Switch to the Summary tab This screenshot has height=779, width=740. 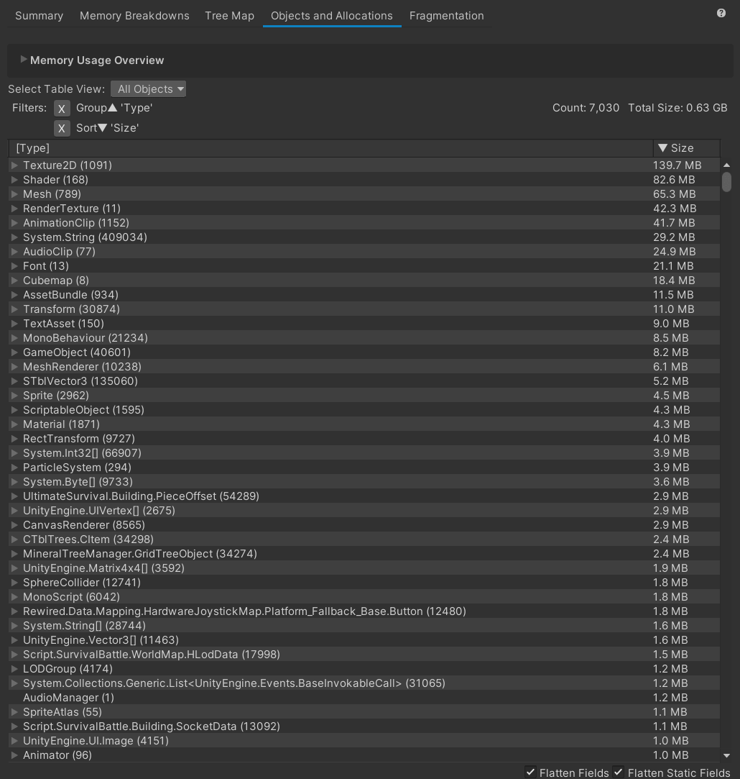click(x=39, y=15)
